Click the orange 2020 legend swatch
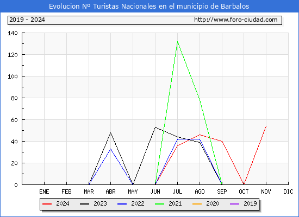The height and width of the screenshot is (217, 299). 197,204
